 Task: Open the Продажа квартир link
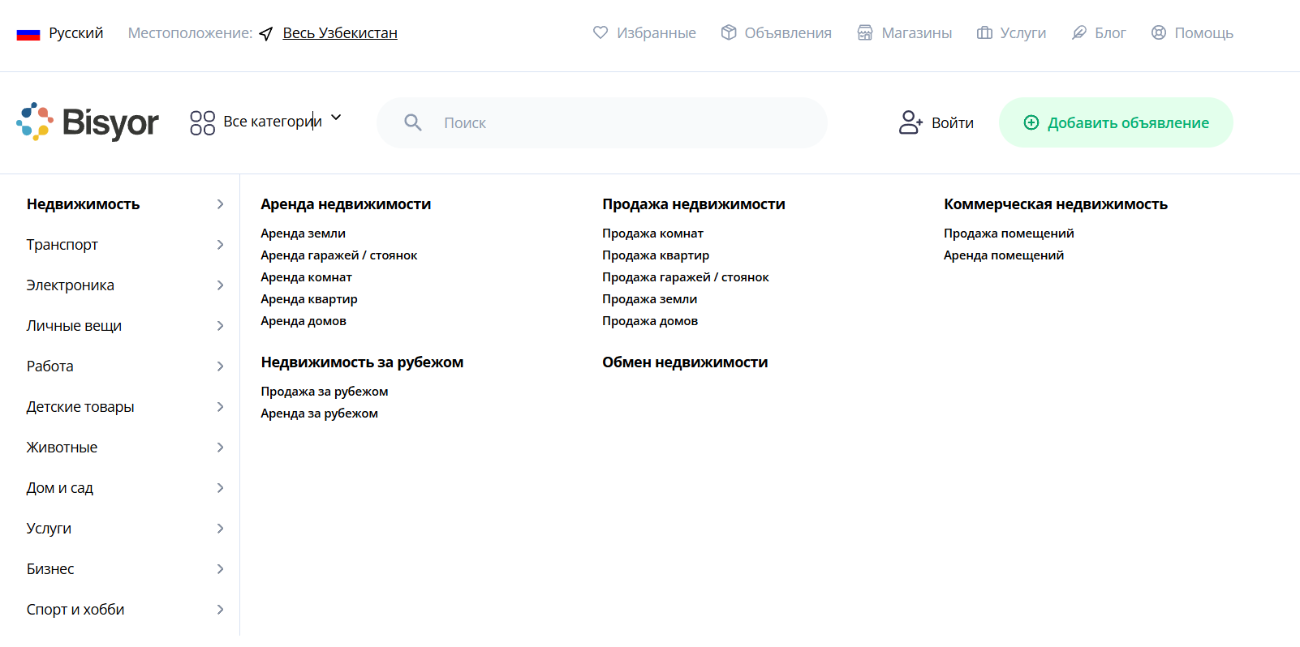coord(656,255)
